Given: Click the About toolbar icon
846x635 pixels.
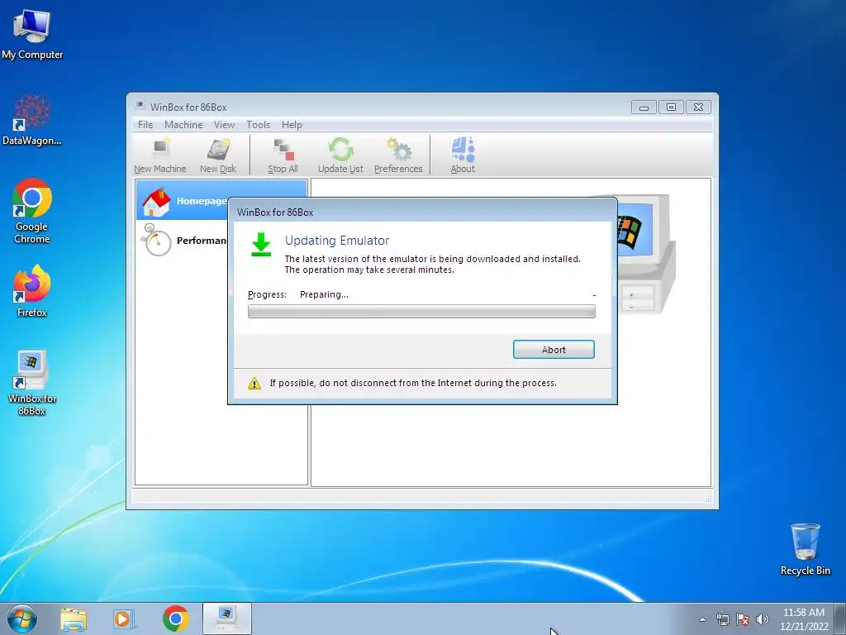Looking at the screenshot, I should click(x=463, y=155).
